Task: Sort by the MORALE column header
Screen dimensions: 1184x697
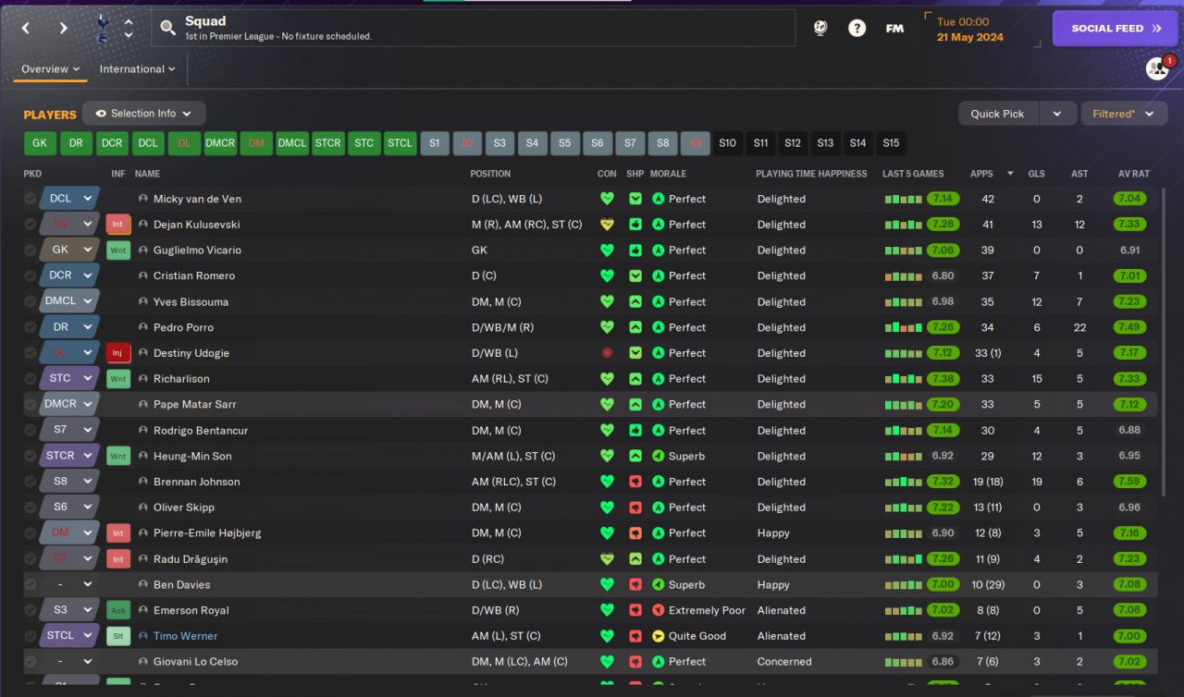Action: click(x=668, y=174)
